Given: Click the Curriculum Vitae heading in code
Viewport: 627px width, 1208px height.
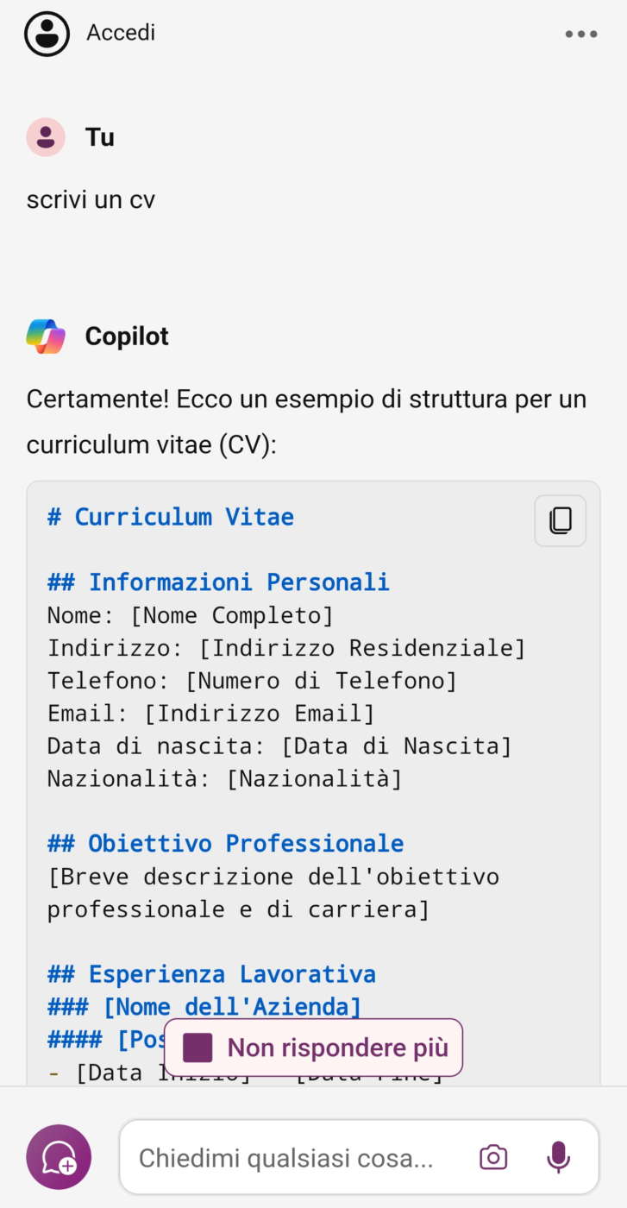Looking at the screenshot, I should click(x=171, y=517).
